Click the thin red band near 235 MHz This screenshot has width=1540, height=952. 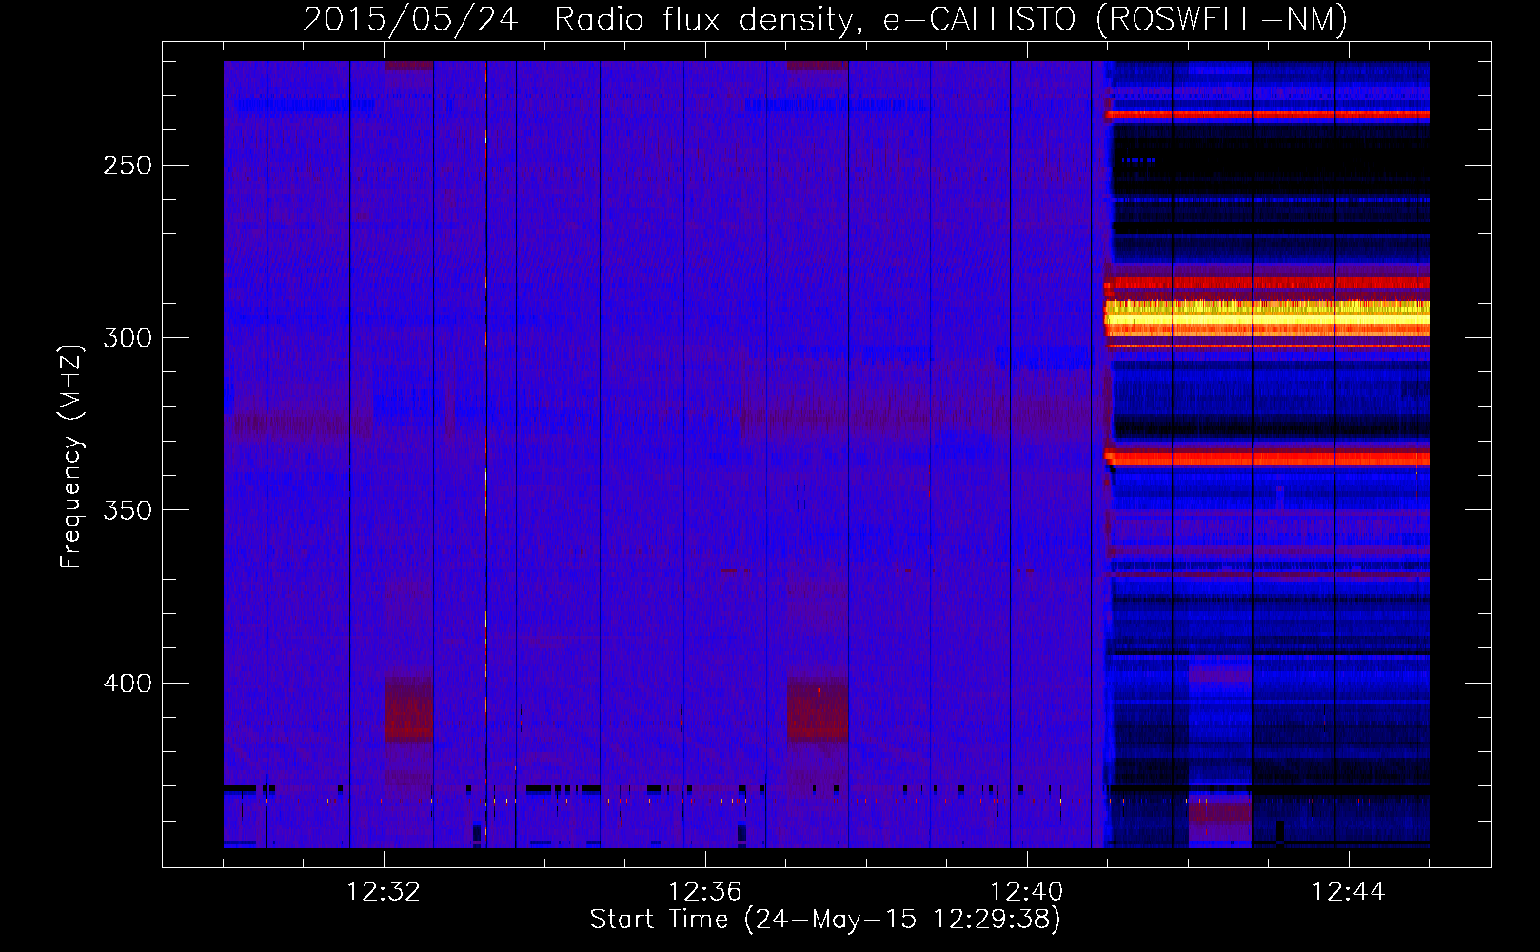[1267, 114]
